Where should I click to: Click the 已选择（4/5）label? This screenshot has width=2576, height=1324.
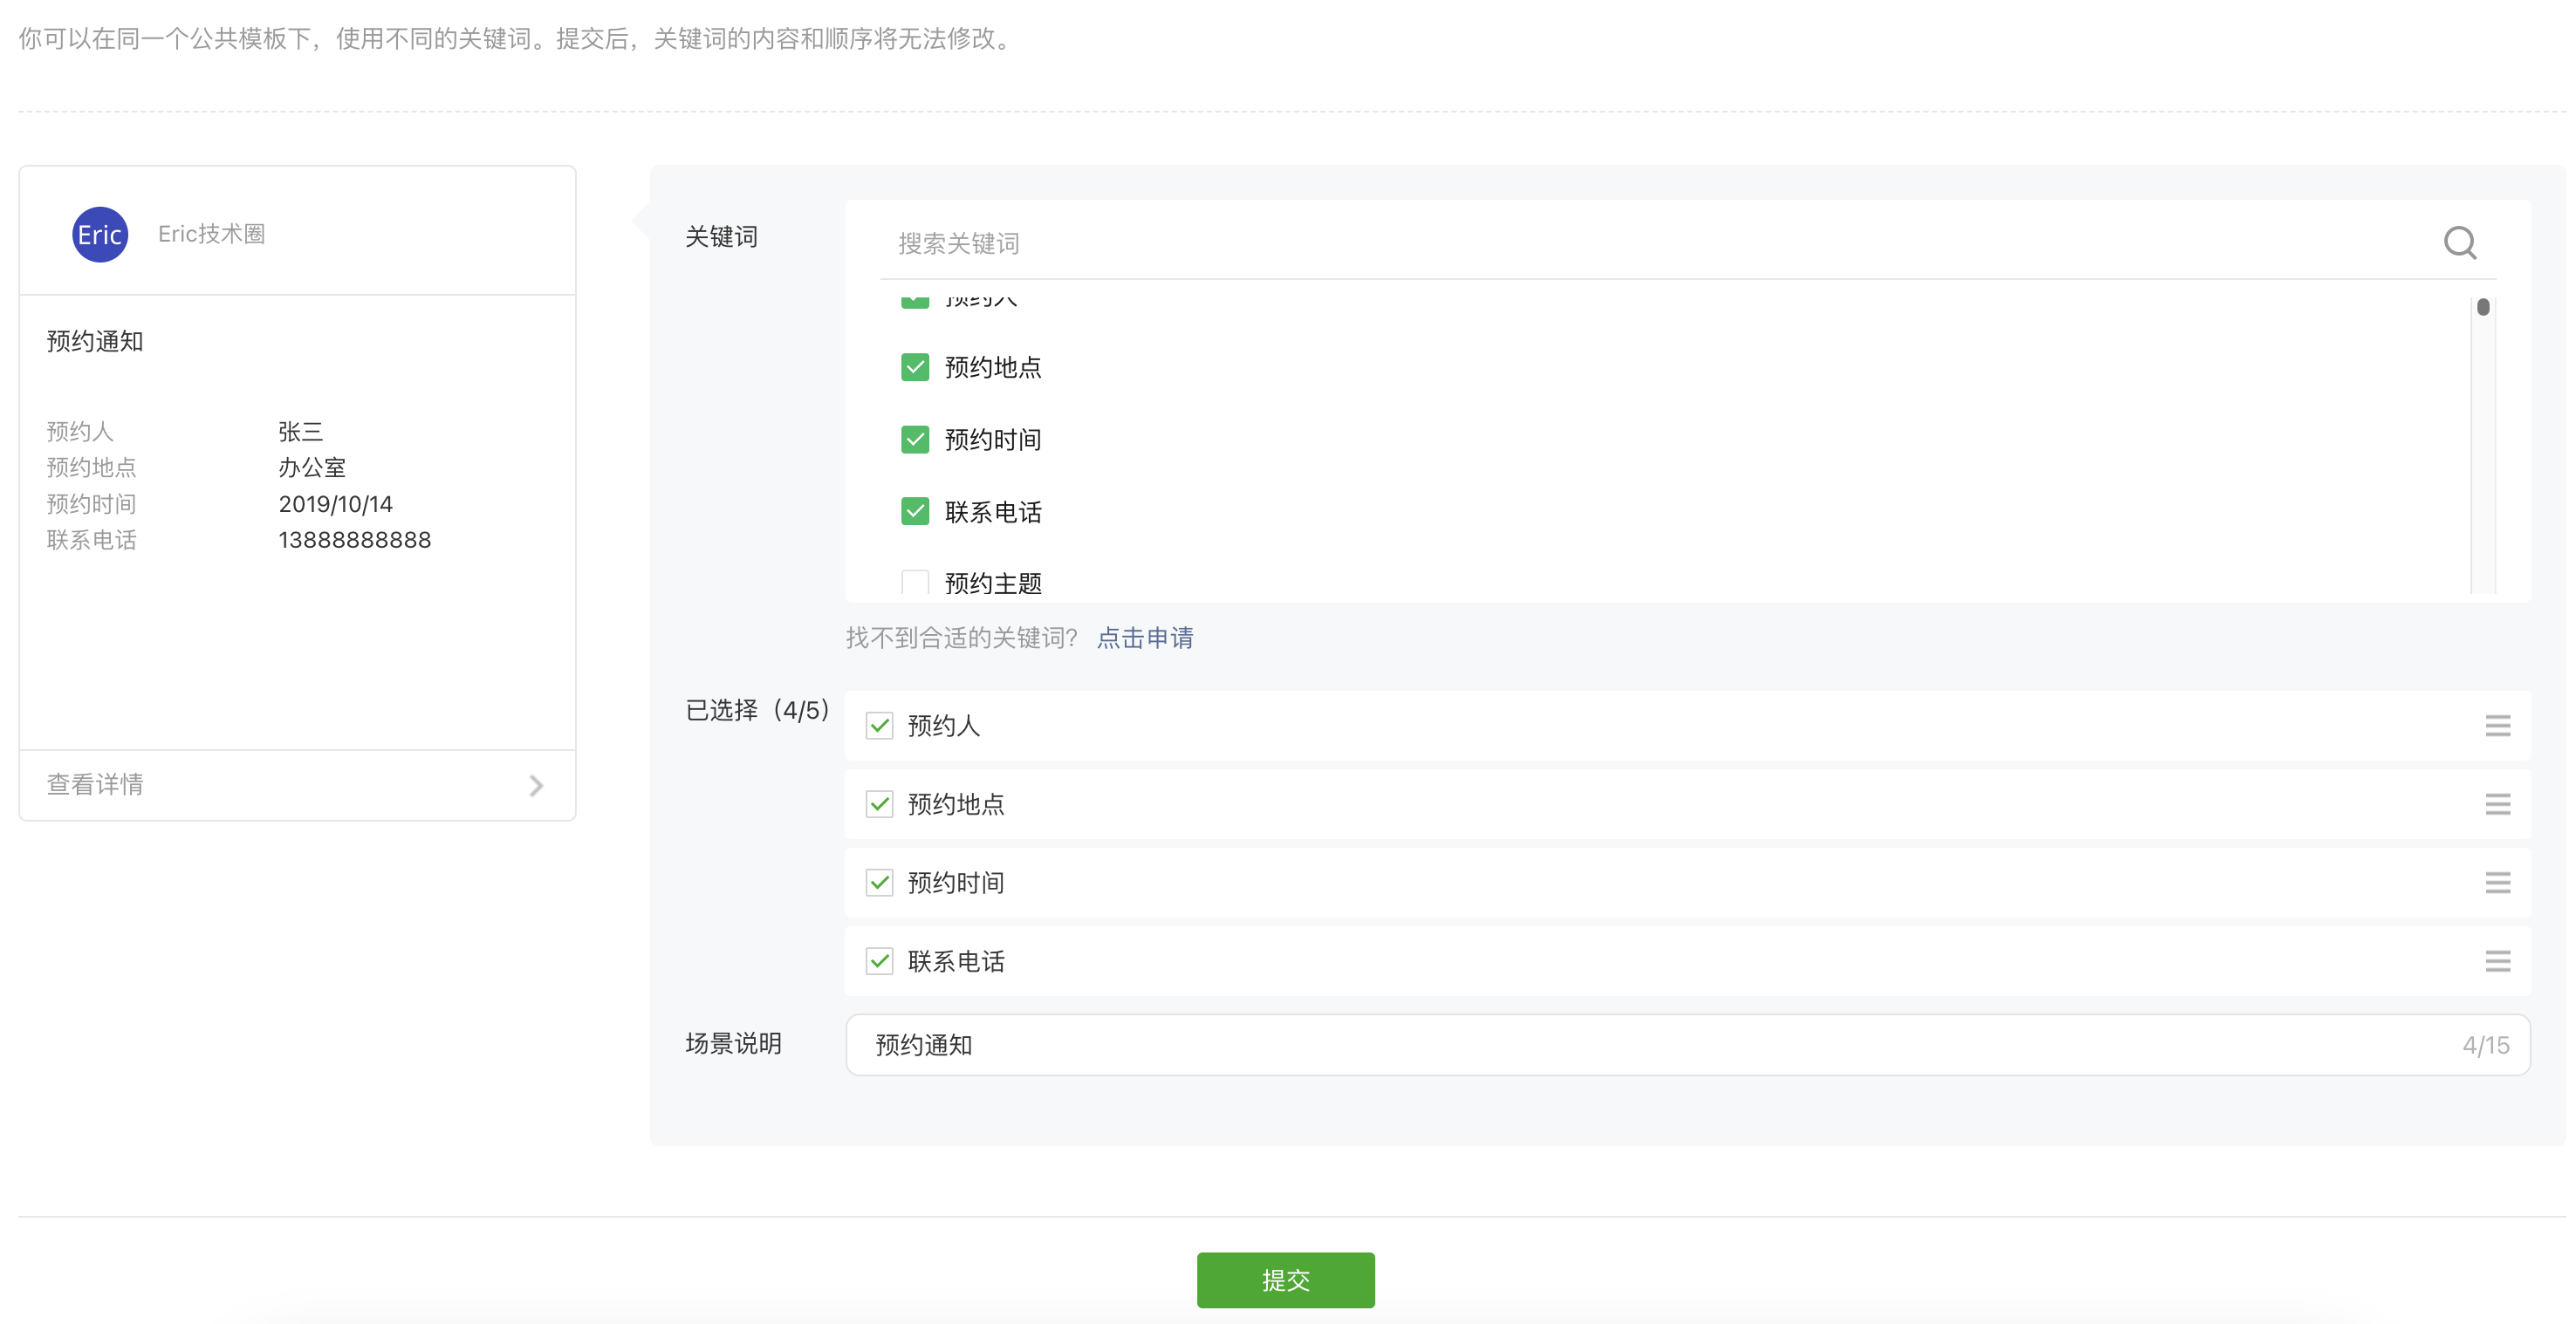click(x=757, y=711)
